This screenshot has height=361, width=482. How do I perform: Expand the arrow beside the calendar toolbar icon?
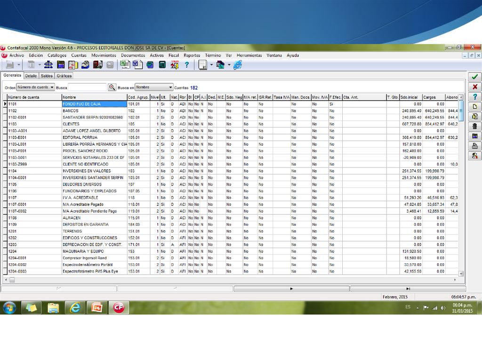(x=40, y=65)
